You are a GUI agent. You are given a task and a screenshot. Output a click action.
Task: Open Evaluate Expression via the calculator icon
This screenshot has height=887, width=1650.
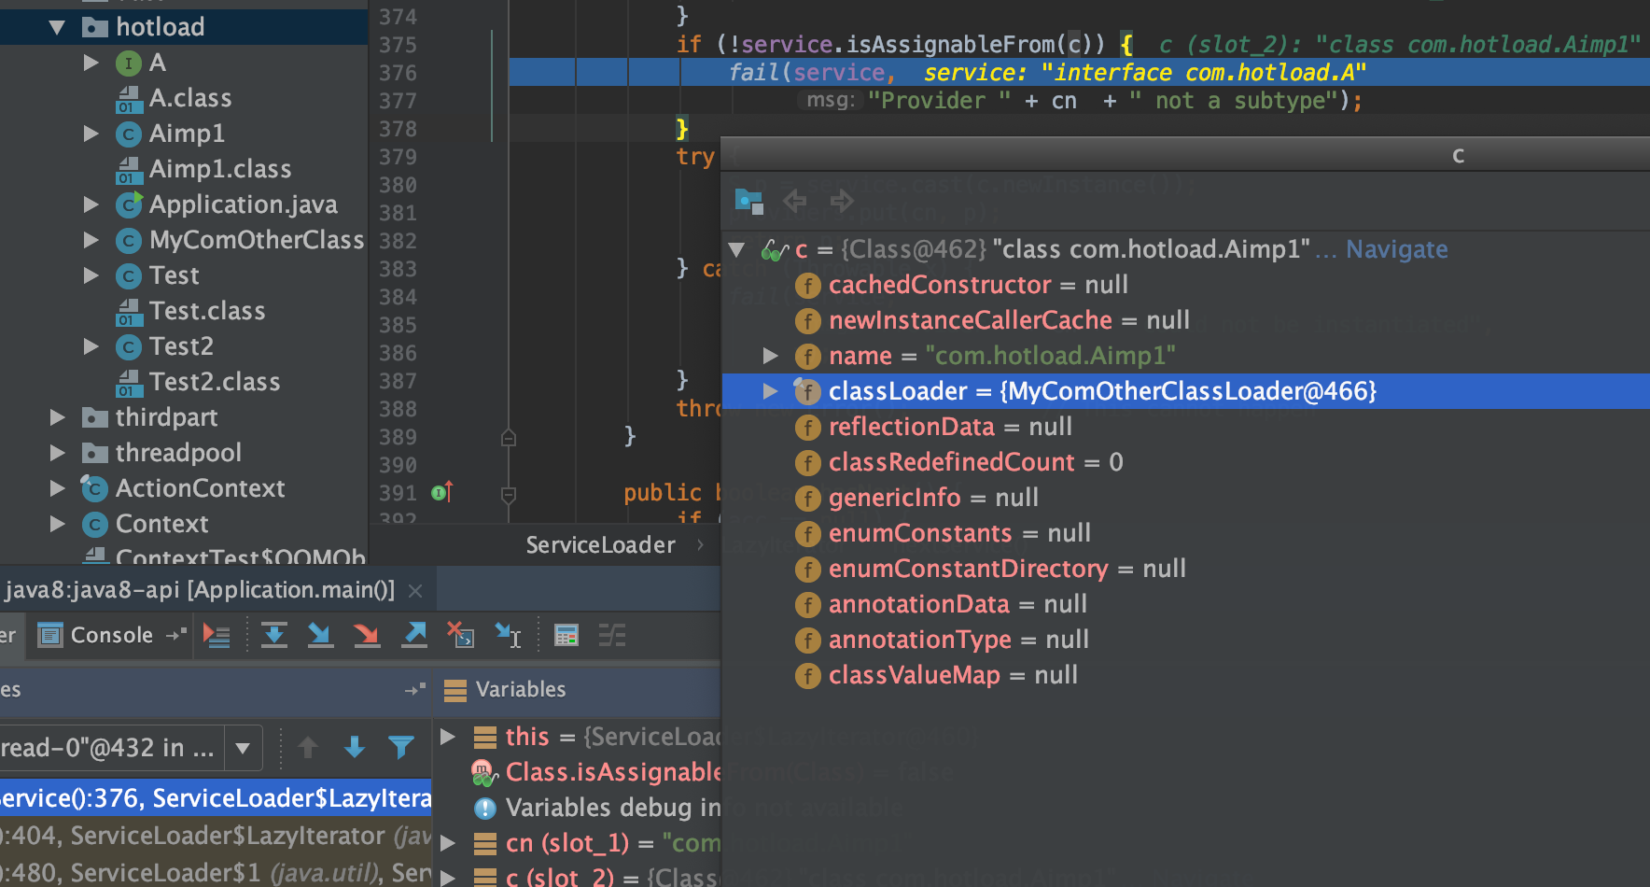point(564,636)
